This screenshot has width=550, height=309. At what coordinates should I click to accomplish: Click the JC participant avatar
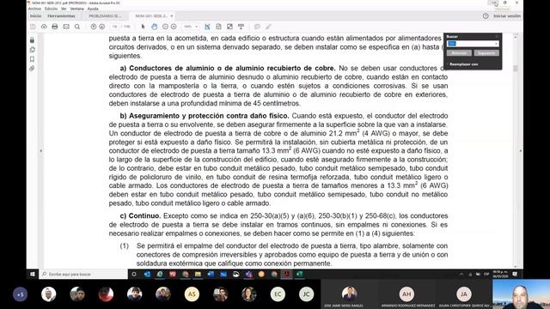(306, 294)
